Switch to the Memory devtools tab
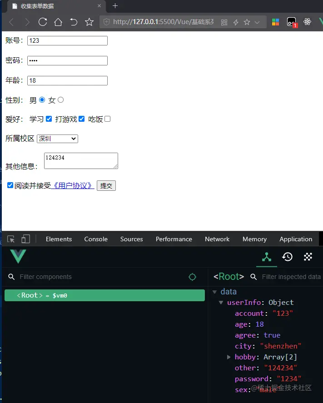This screenshot has height=403, width=323. tap(255, 239)
